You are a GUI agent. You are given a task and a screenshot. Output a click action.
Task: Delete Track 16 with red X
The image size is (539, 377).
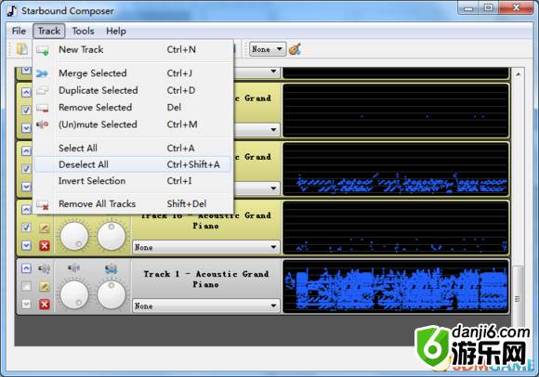point(45,245)
